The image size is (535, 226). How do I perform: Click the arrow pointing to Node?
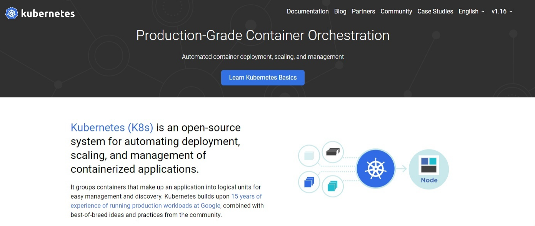[402, 169]
